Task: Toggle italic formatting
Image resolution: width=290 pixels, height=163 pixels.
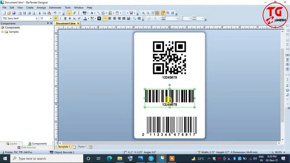Action: click(60, 19)
